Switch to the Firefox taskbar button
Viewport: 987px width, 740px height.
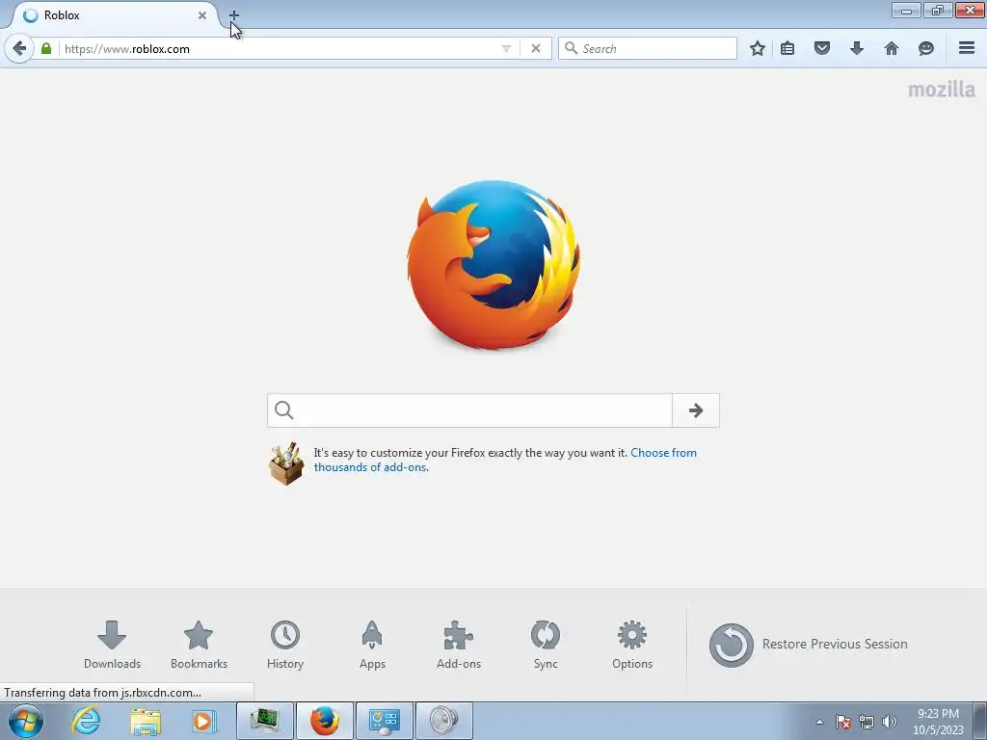tap(324, 721)
